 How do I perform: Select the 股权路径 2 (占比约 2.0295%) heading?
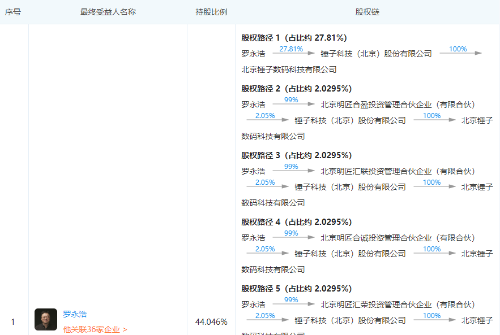coord(296,89)
